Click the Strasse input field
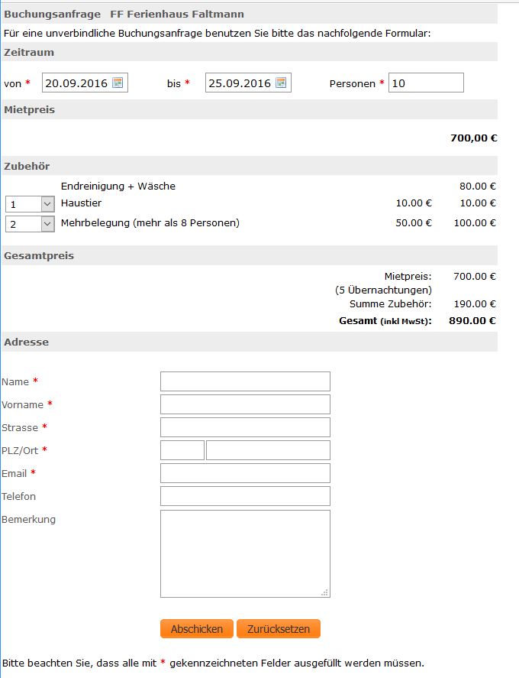This screenshot has width=519, height=678. [245, 427]
